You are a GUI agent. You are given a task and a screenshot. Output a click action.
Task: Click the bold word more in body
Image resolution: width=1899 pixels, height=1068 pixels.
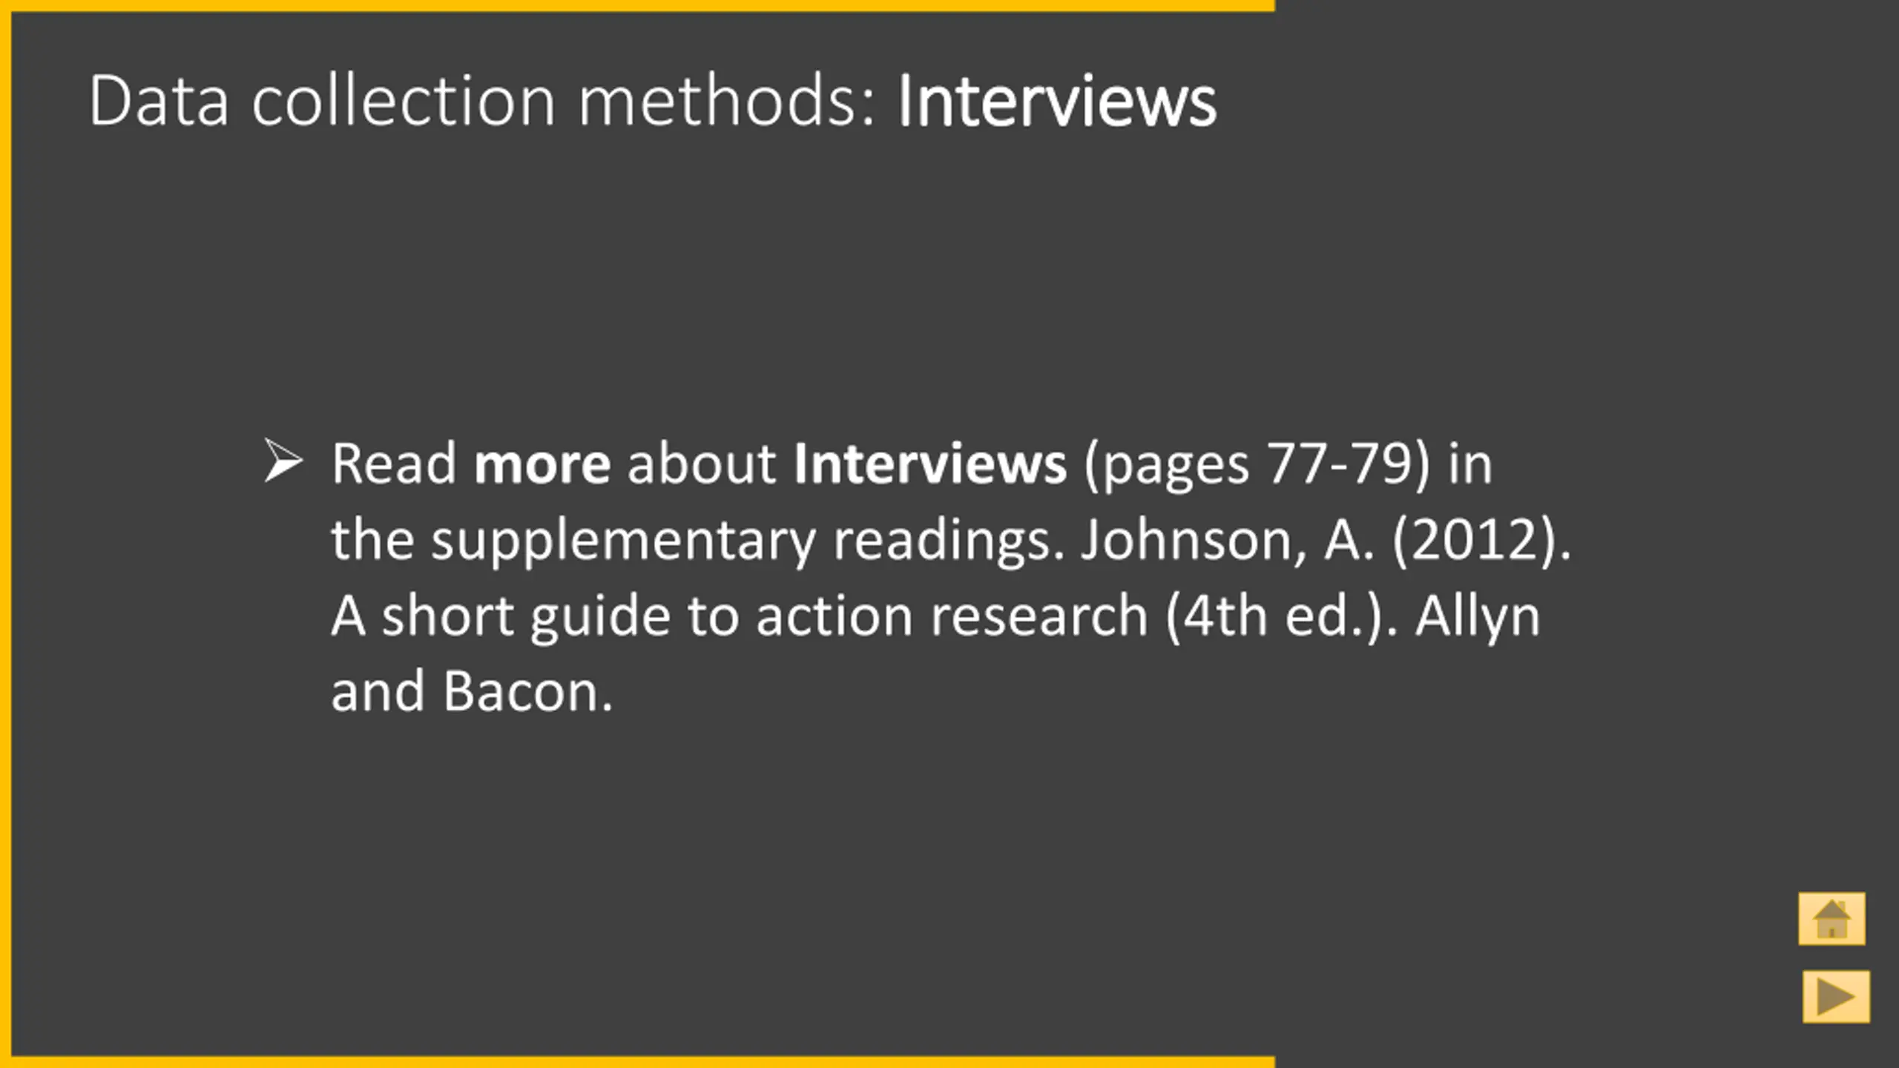[x=542, y=464]
